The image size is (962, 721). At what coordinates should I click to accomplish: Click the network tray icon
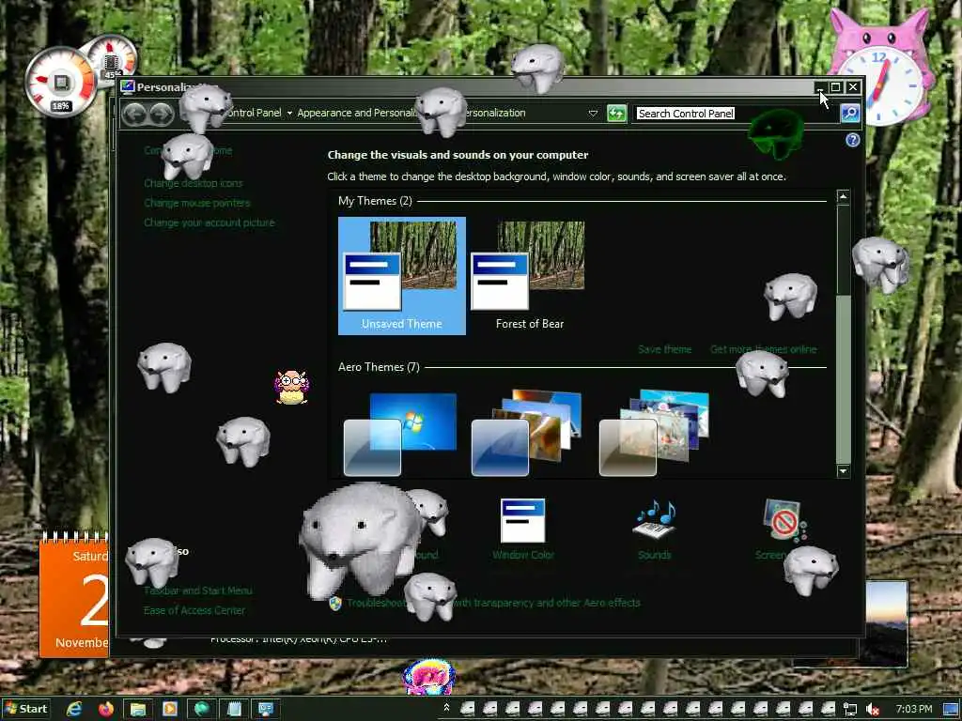[x=849, y=710]
